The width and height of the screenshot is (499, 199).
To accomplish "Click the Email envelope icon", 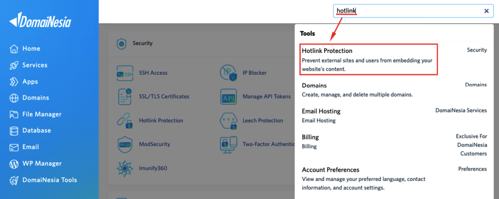I will coord(14,148).
